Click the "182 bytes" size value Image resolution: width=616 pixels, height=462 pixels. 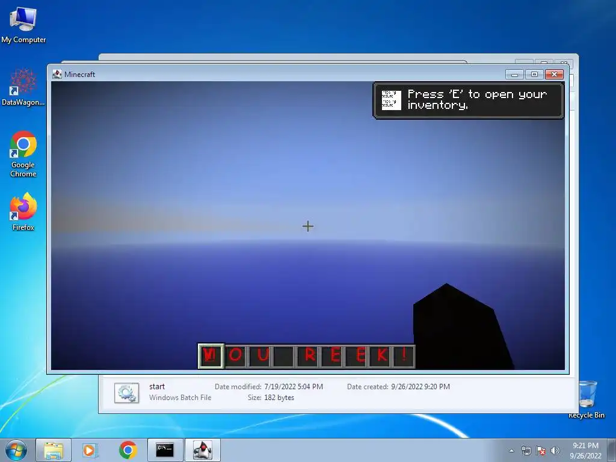279,398
